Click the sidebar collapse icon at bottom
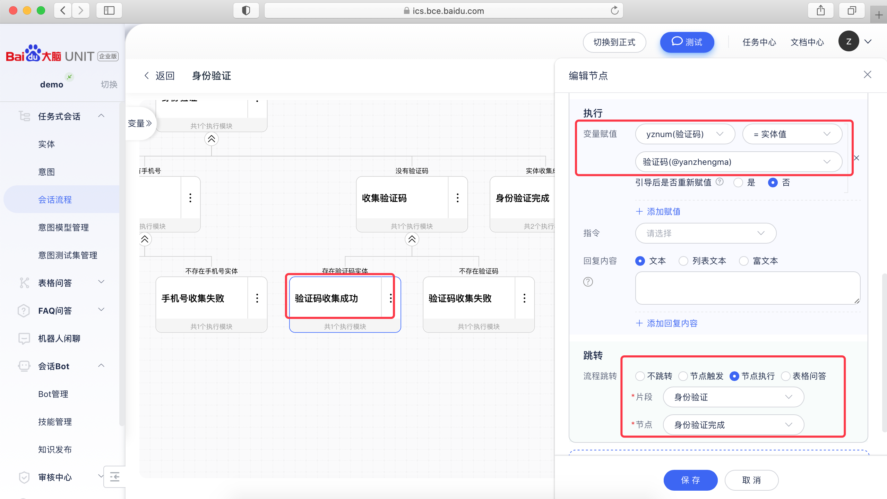This screenshot has height=499, width=887. (x=115, y=477)
